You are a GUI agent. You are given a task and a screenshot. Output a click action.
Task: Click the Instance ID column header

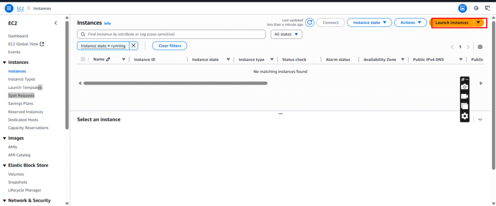144,59
